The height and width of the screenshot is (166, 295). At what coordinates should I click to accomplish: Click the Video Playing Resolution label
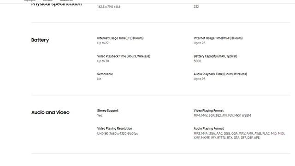coord(115,129)
